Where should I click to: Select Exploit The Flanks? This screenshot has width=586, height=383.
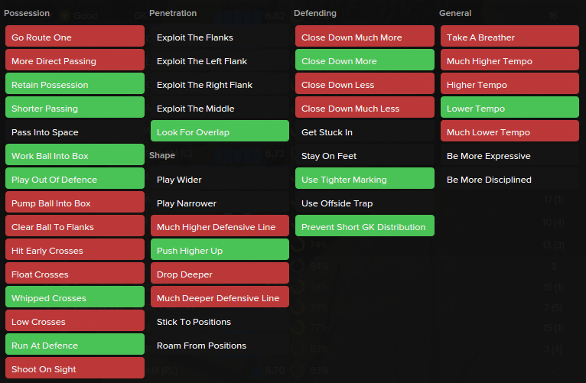(x=220, y=37)
